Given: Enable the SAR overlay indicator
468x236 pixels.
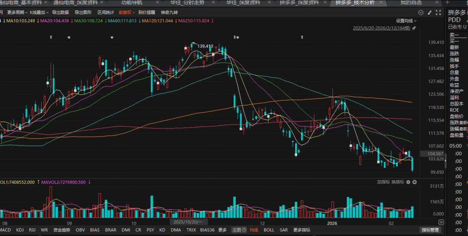Looking at the screenshot, I should click(283, 230).
